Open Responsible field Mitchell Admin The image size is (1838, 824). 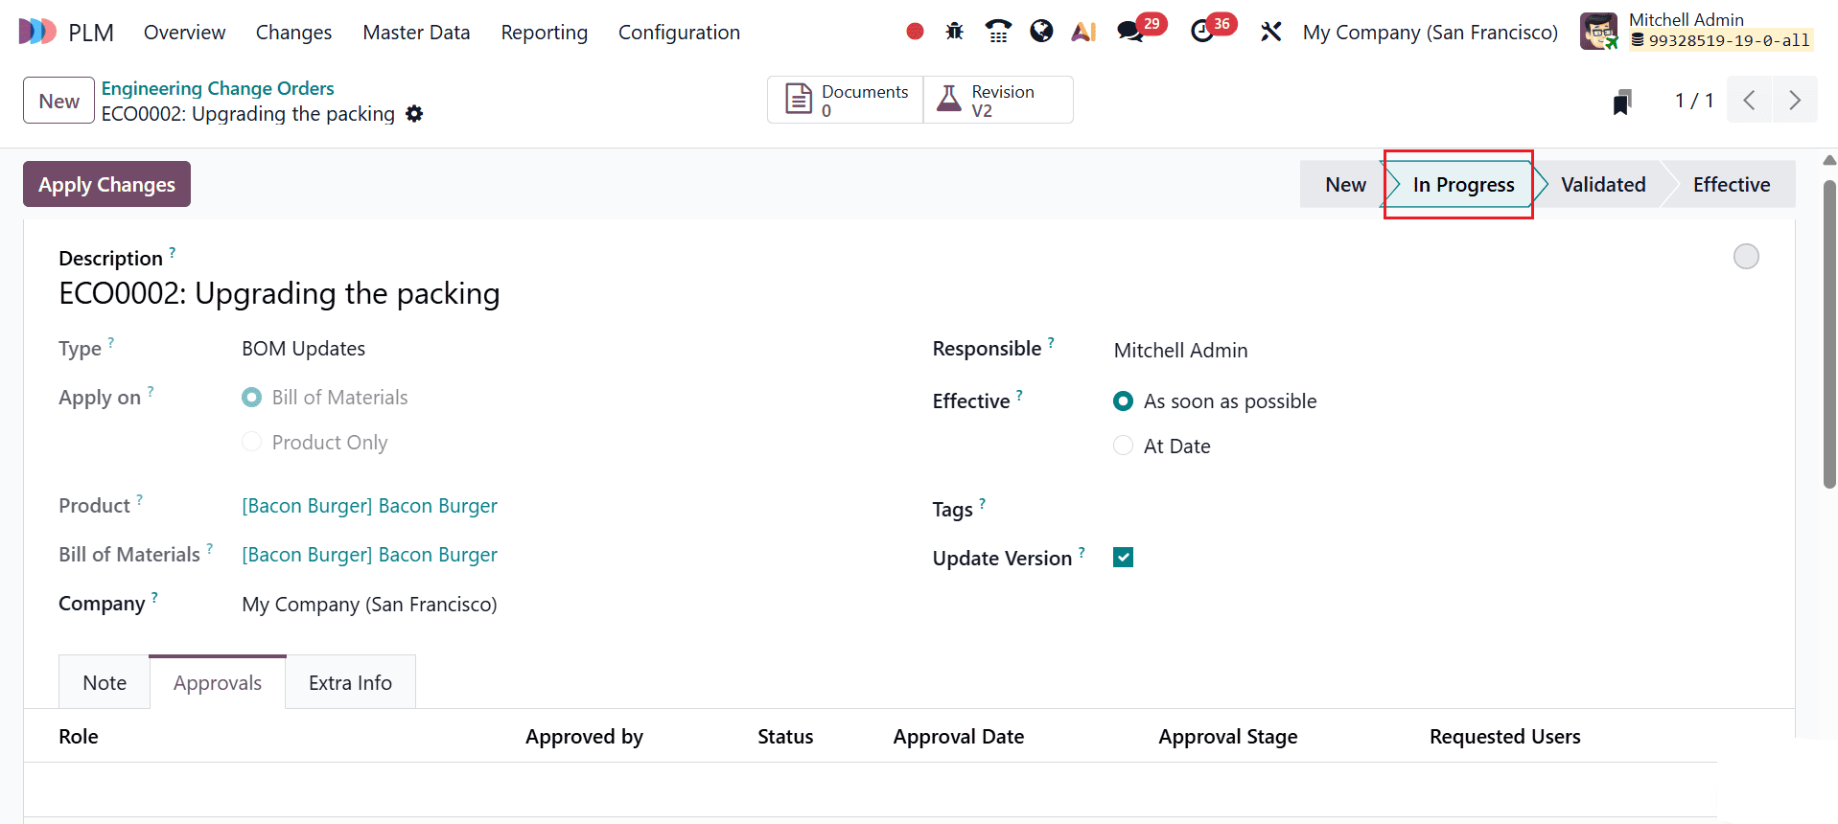pyautogui.click(x=1180, y=351)
